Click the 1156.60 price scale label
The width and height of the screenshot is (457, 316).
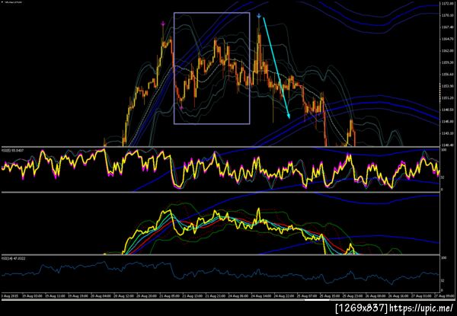(447, 75)
